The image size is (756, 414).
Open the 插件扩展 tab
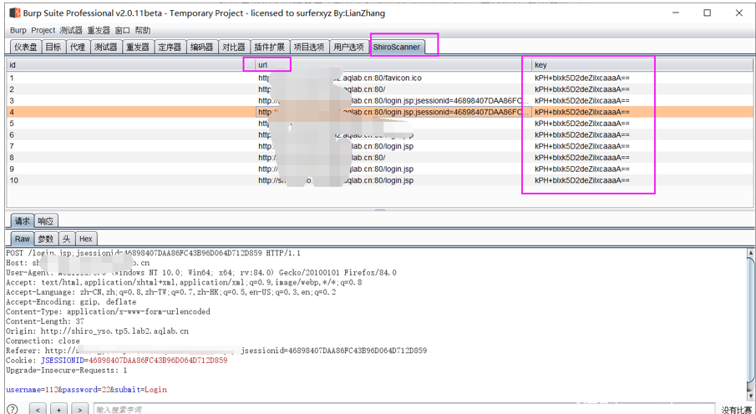point(269,47)
